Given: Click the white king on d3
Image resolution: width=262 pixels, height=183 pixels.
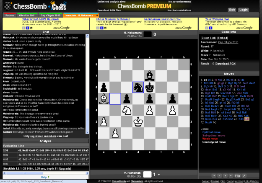Looking at the screenshot, I should tap(138, 122).
